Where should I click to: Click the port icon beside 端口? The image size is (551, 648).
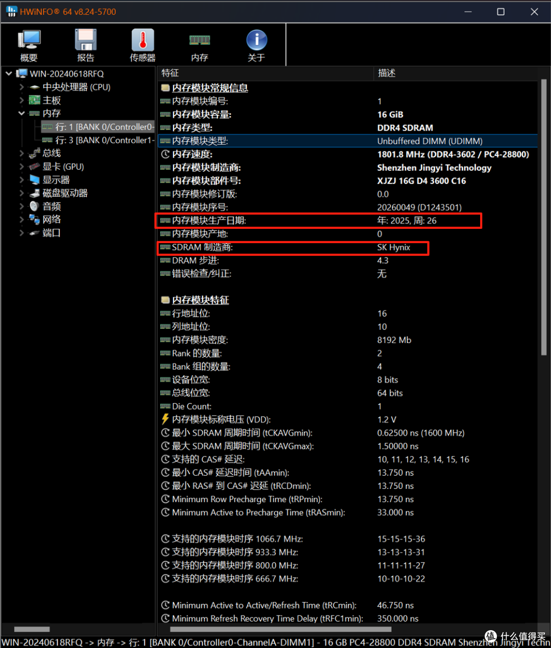tap(35, 232)
